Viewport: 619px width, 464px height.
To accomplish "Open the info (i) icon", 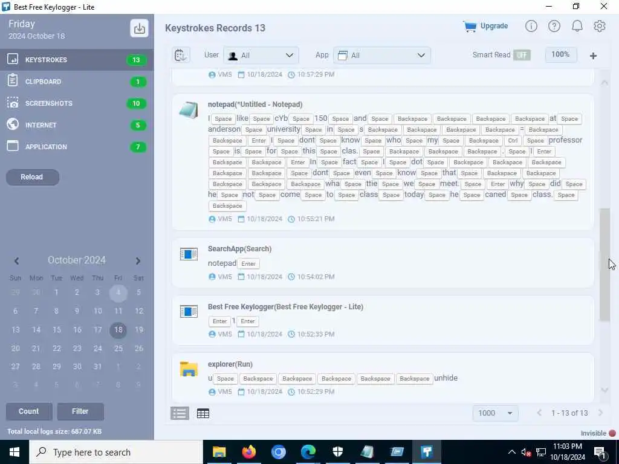I will coord(531,27).
